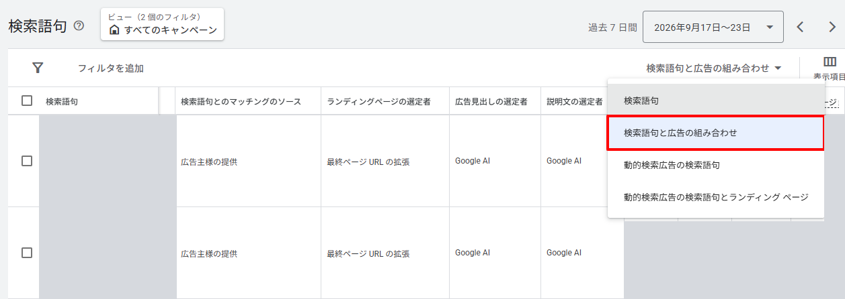Screen dimensions: 845x299
Task: Click the 検索語句 page title
Action: click(x=38, y=26)
